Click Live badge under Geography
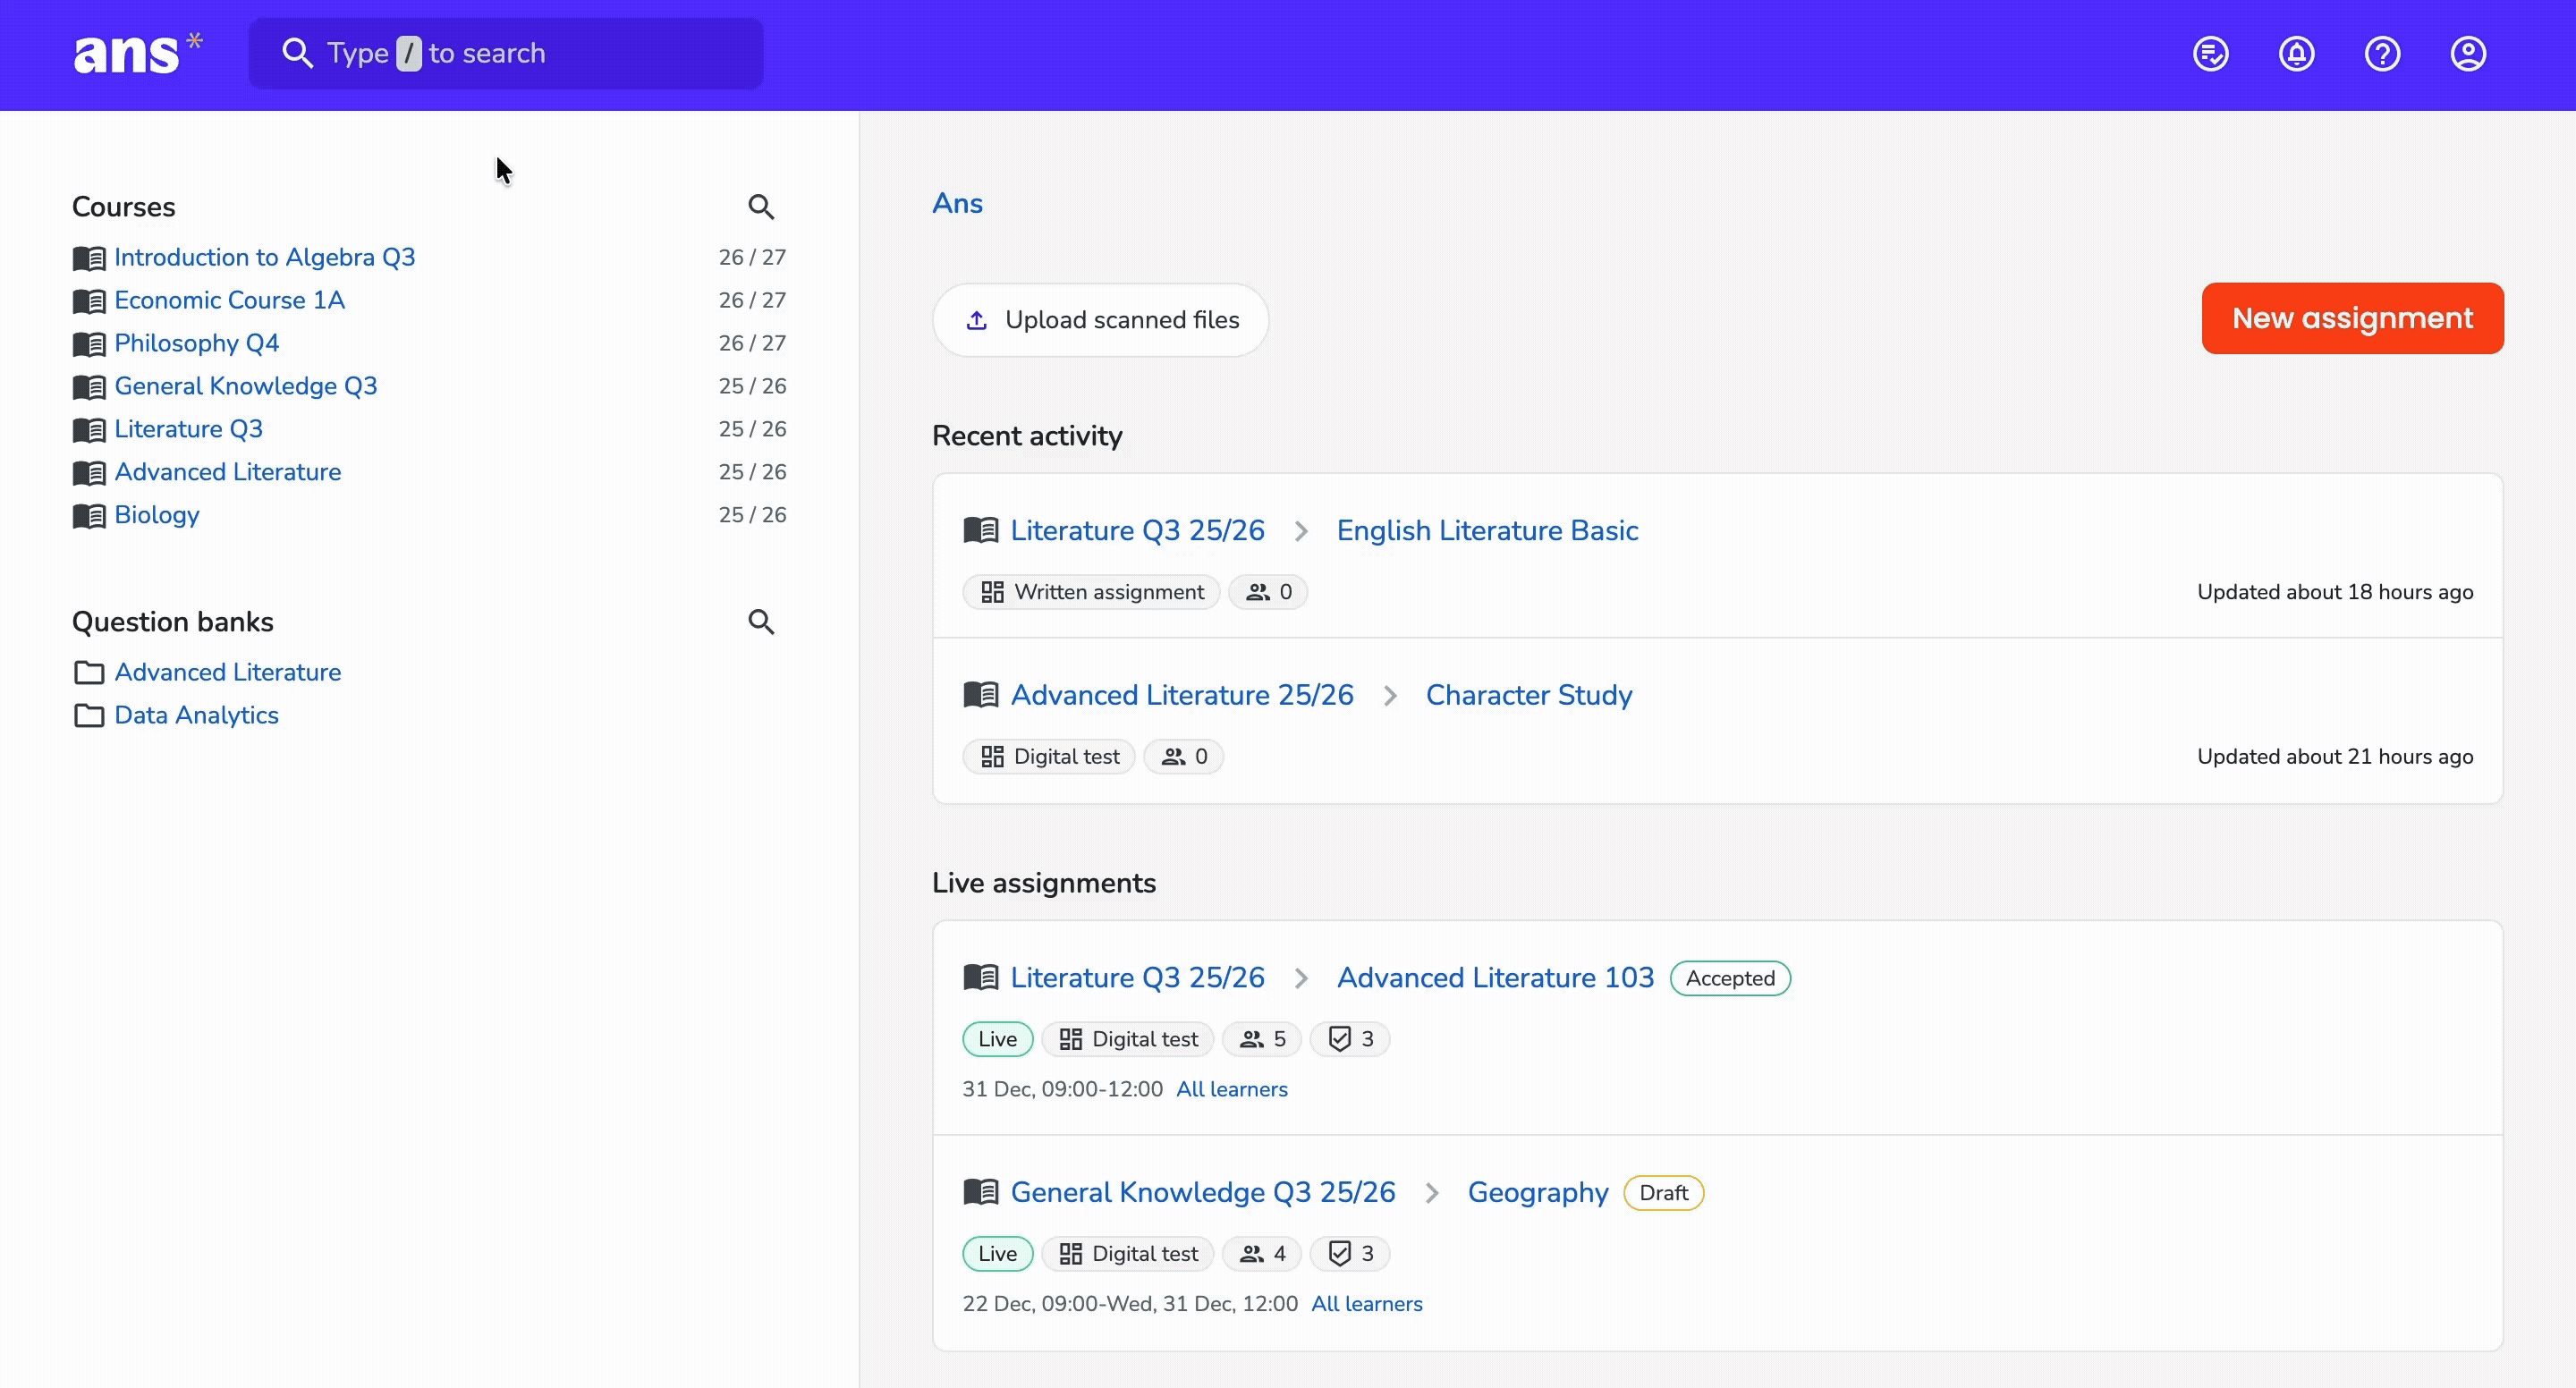Viewport: 2576px width, 1388px height. pyautogui.click(x=997, y=1254)
